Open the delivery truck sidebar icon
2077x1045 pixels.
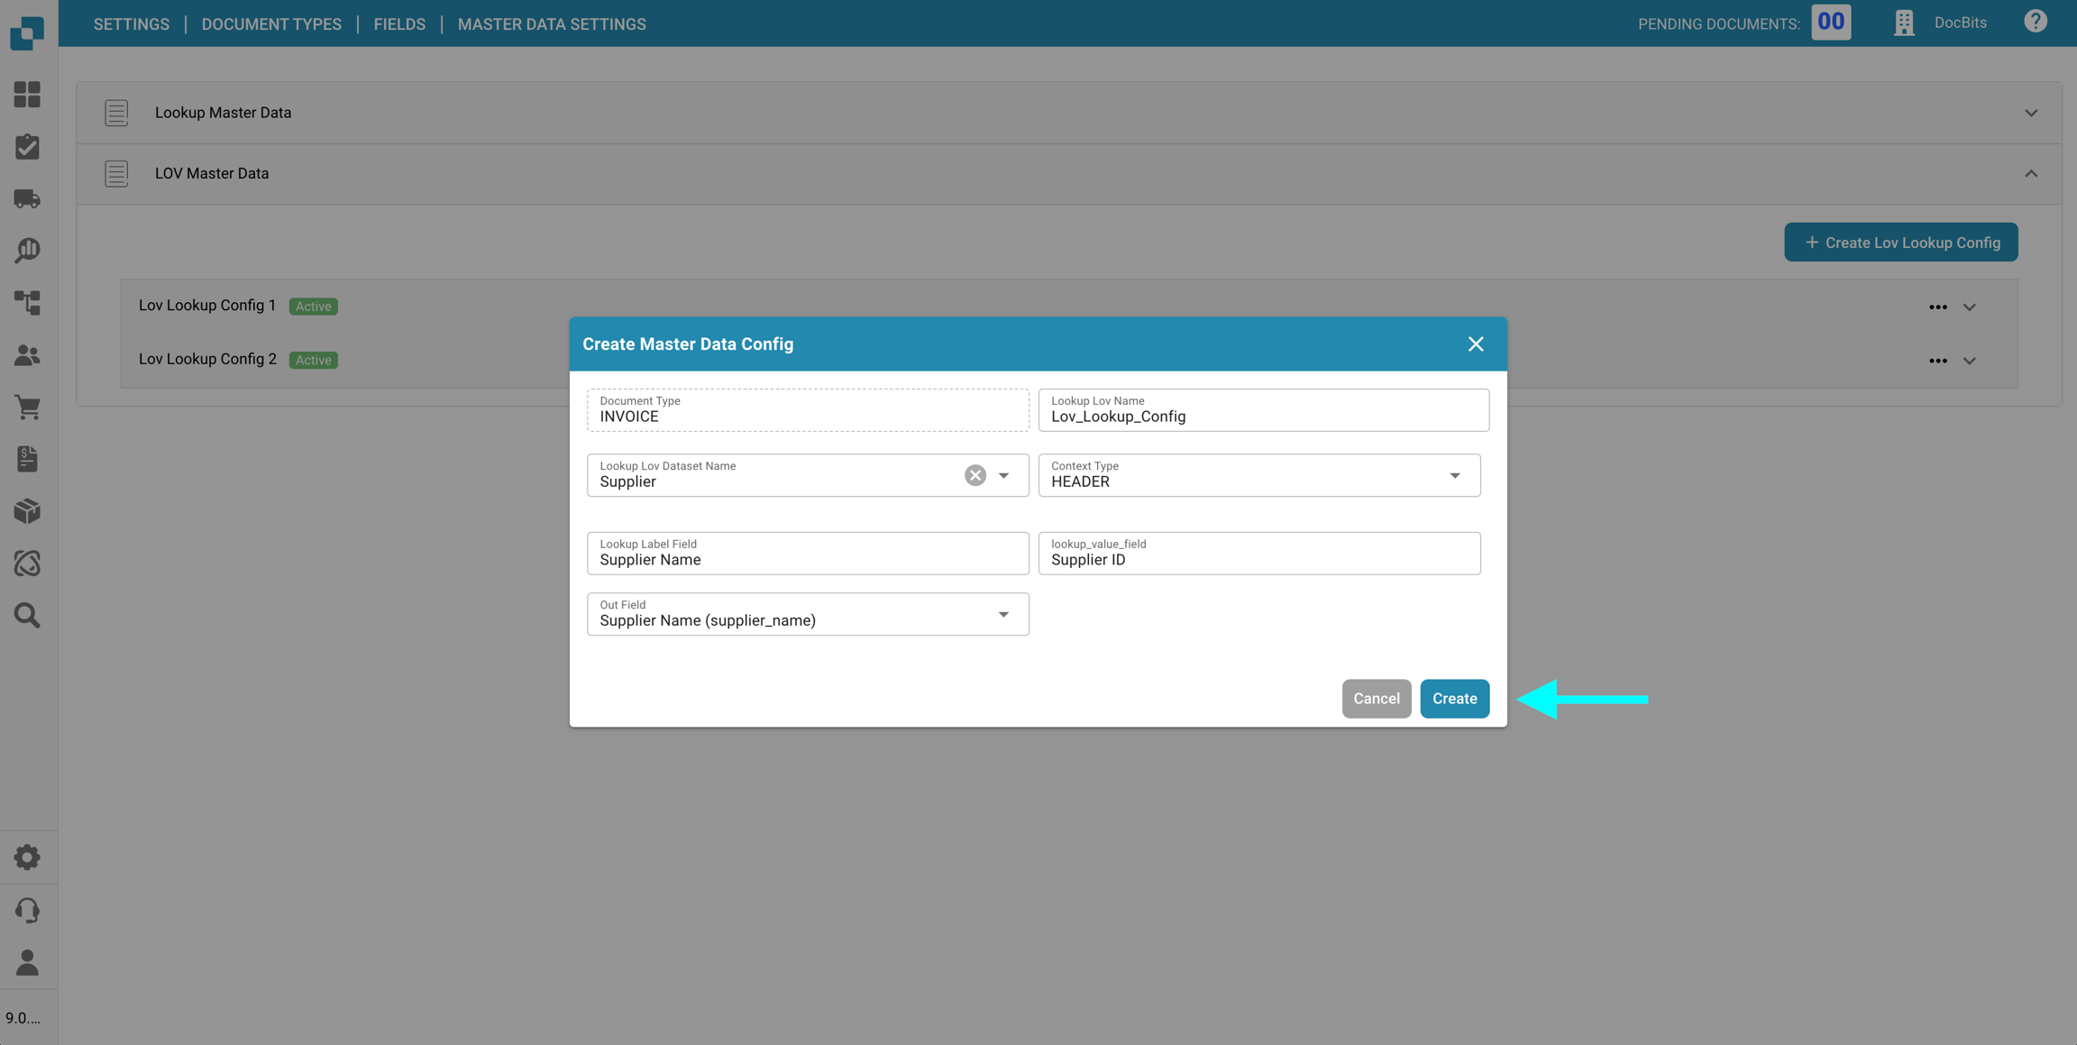tap(27, 198)
